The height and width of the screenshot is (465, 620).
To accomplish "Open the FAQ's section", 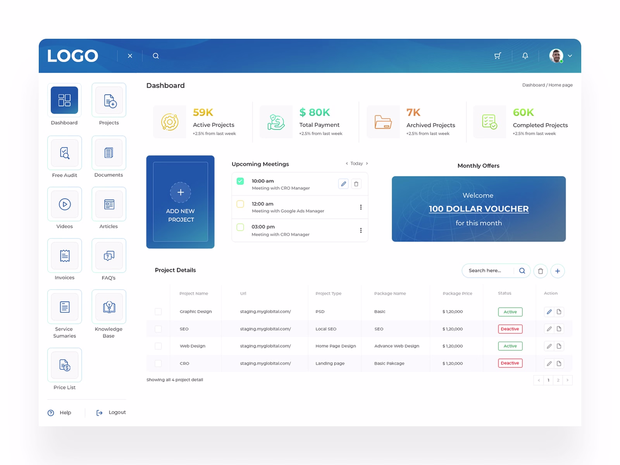I will tap(108, 255).
